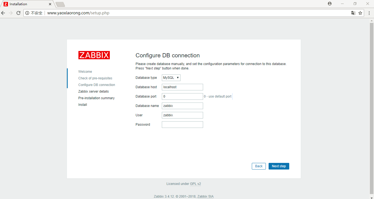Image resolution: width=374 pixels, height=199 pixels.
Task: Click the address bar URL
Action: (78, 13)
